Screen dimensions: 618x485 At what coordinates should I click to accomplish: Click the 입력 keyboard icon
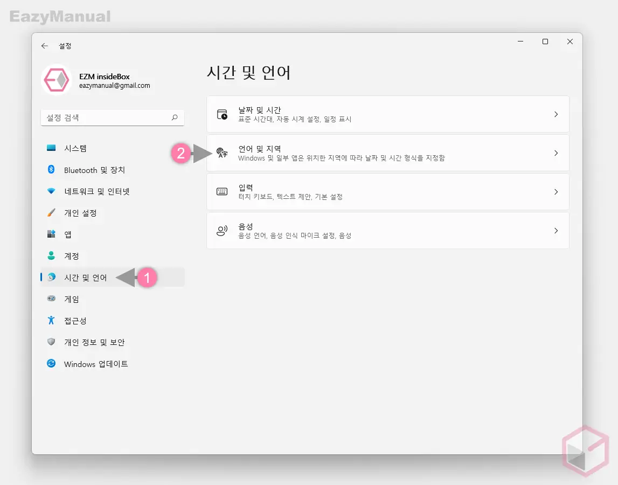point(222,191)
